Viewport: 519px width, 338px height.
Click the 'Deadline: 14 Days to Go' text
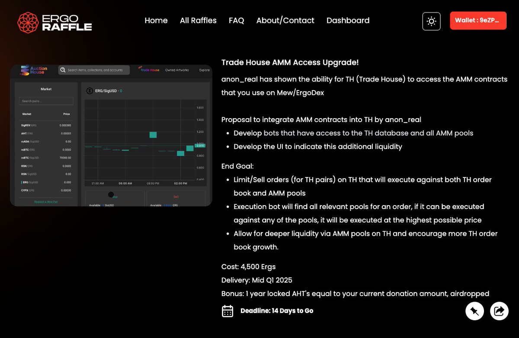click(x=277, y=311)
